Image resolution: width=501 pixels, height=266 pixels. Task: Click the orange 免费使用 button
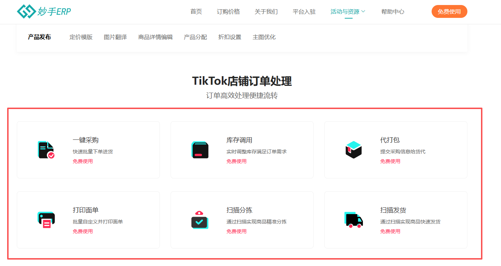[449, 11]
